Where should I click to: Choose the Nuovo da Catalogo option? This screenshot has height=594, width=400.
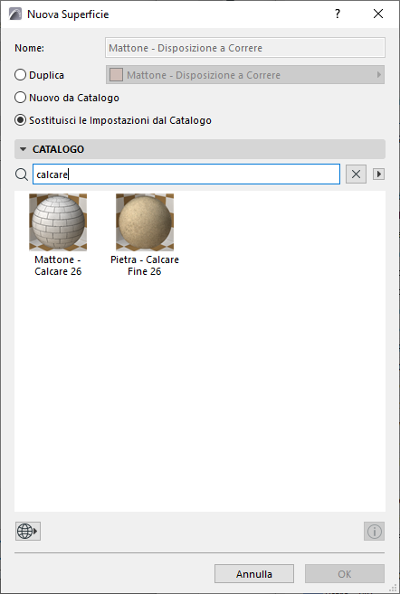tap(20, 98)
